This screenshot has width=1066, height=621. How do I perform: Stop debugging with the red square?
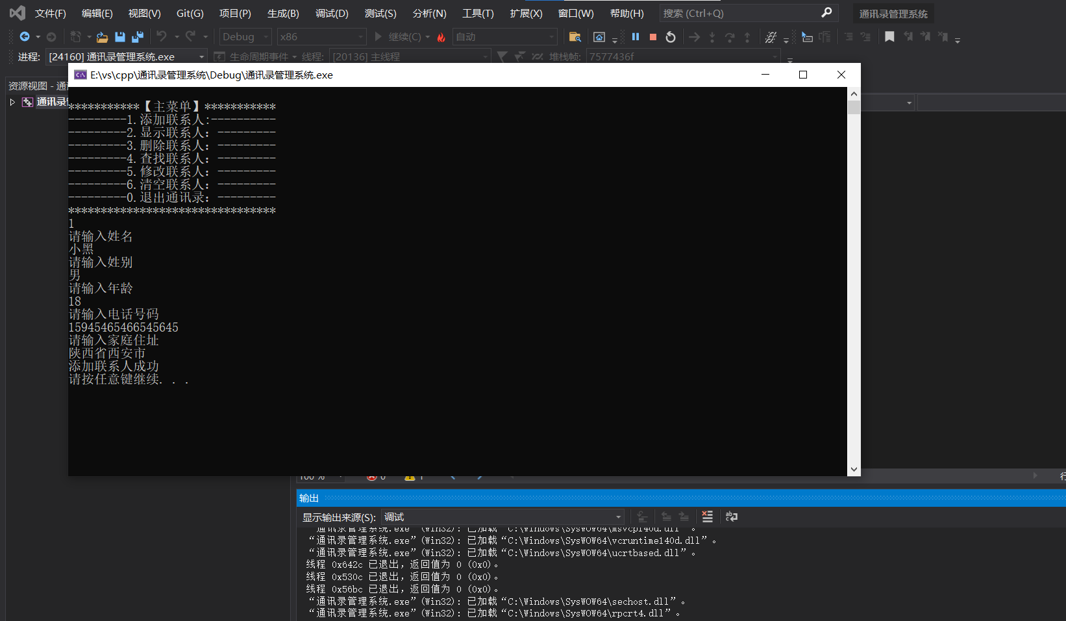[x=653, y=37]
